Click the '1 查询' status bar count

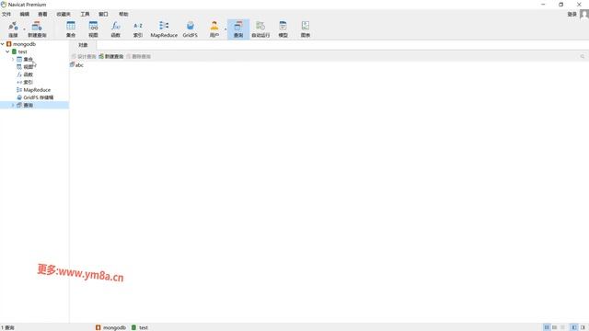pyautogui.click(x=7, y=327)
